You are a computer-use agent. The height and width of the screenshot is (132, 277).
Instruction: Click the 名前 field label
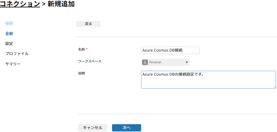pos(81,50)
